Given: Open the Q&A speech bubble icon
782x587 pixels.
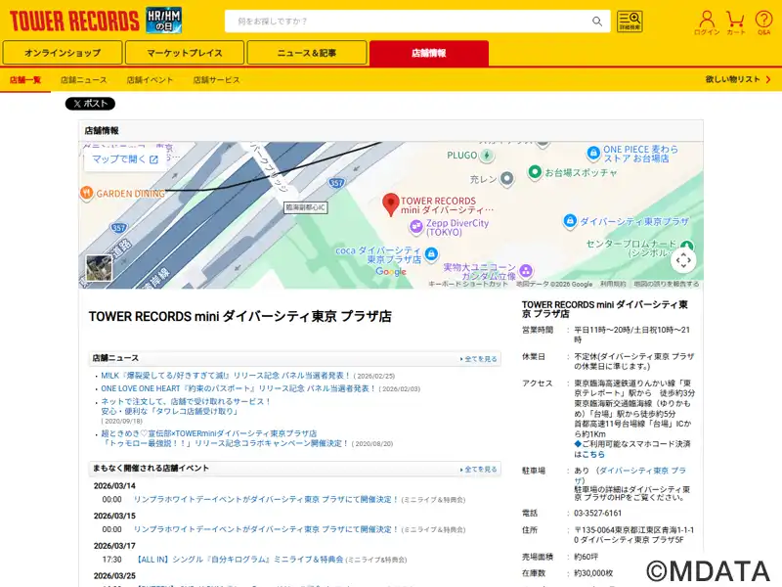Looking at the screenshot, I should click(x=763, y=22).
